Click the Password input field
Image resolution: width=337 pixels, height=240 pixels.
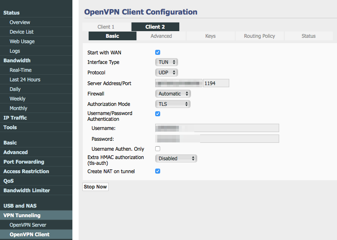pos(217,139)
